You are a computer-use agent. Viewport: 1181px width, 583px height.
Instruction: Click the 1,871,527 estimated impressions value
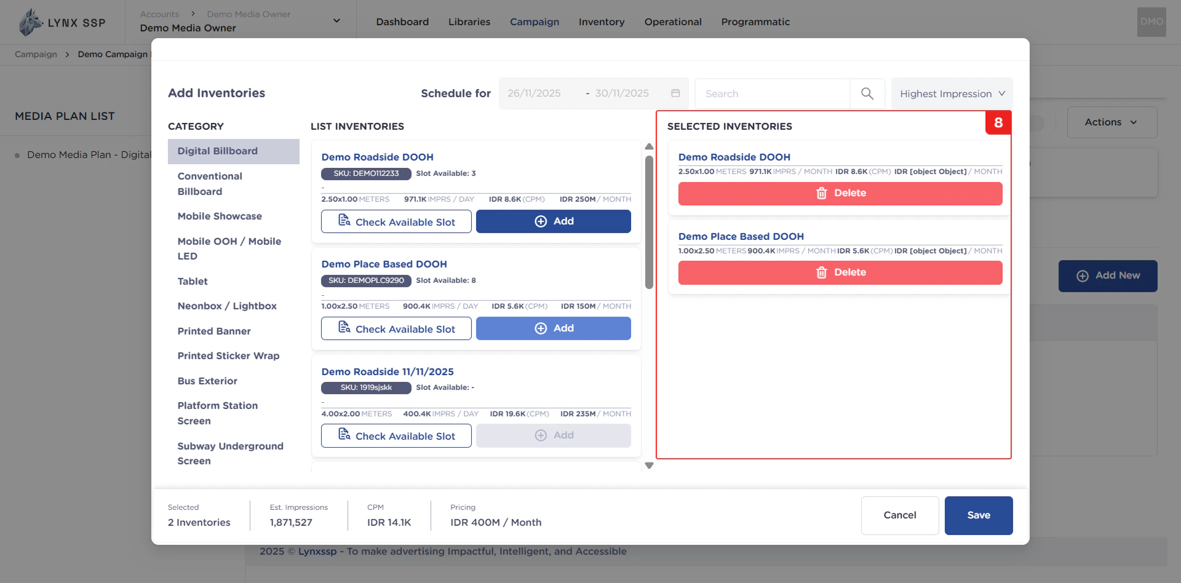(291, 523)
